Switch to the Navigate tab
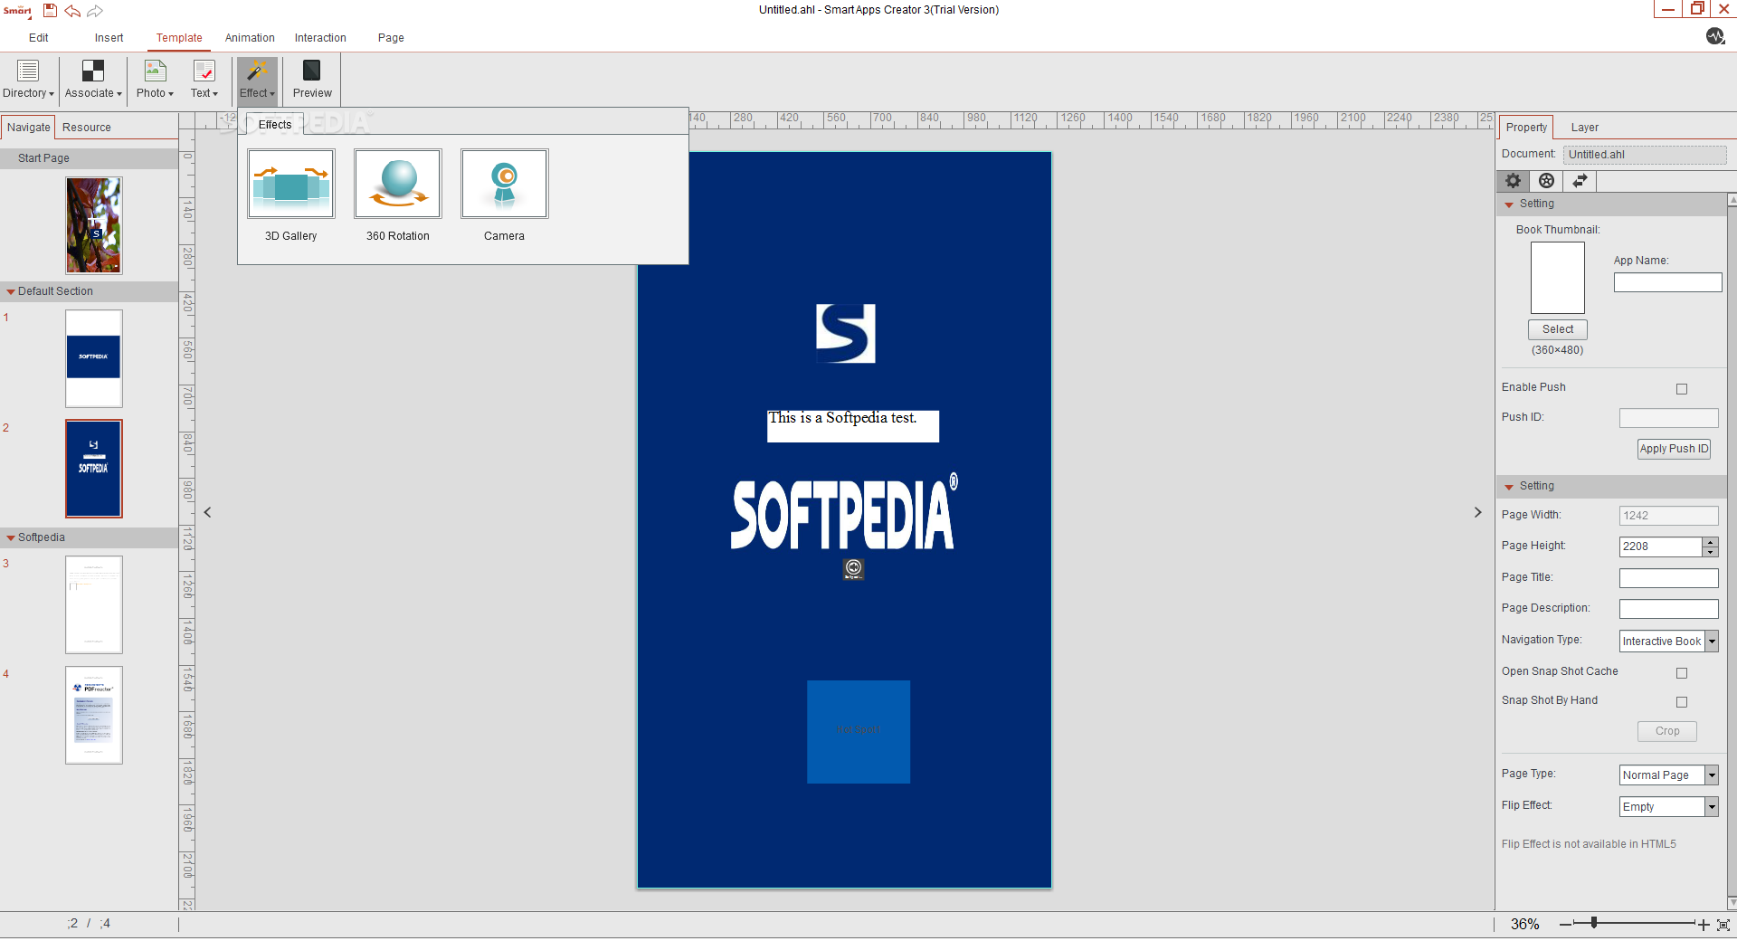This screenshot has height=941, width=1737. click(28, 128)
